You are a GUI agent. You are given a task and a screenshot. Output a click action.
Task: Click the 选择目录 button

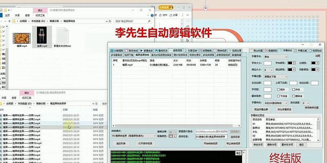point(235,137)
